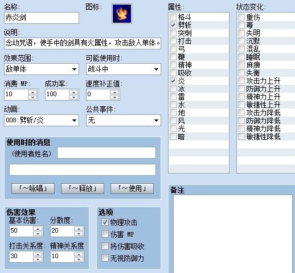
Task: Increase 速度补正值 with up arrow
Action: click(114, 92)
